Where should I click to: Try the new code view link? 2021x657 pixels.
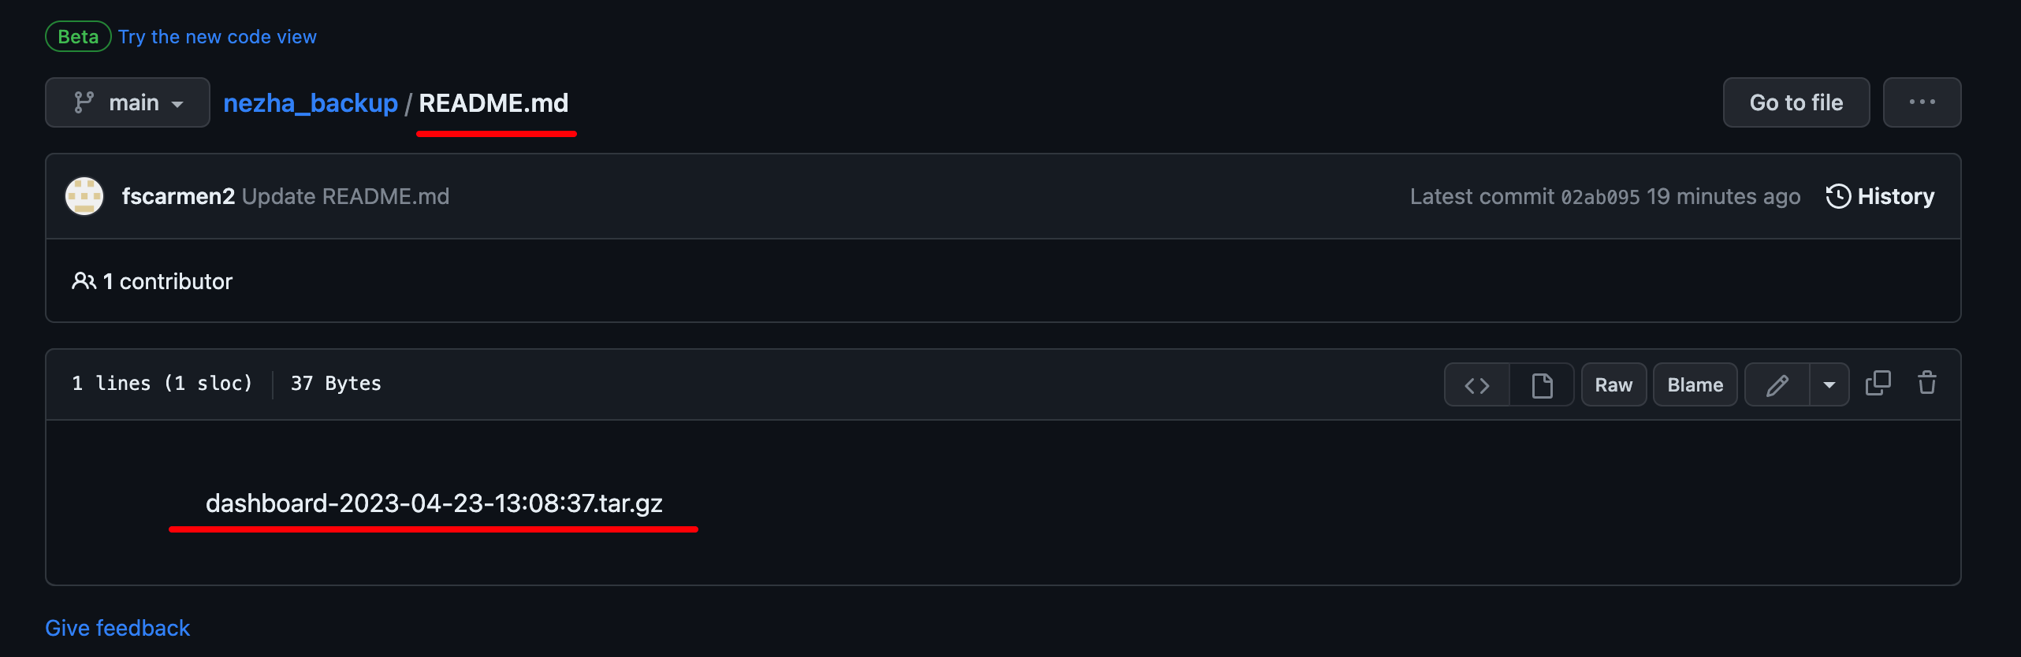coord(218,37)
